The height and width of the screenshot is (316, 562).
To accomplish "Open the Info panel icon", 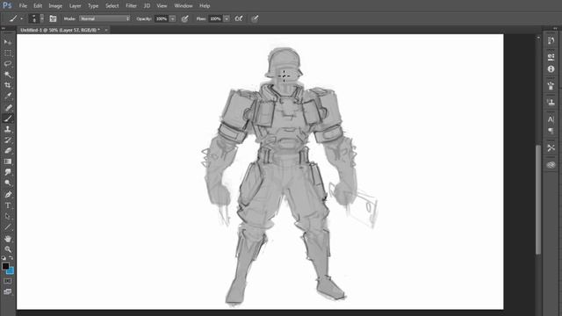I will [551, 68].
